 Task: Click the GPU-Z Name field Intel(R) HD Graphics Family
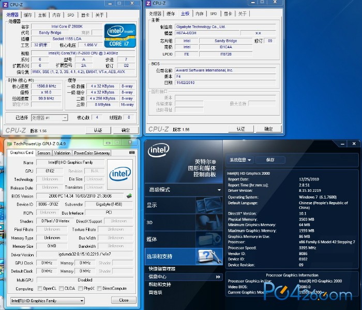click(70, 162)
